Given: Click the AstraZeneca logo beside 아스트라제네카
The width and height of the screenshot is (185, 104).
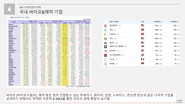Looking at the screenshot, I should (105, 55).
